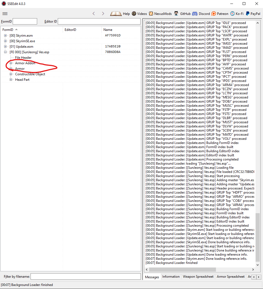Click the horizontal scroll right arrow

point(253,269)
